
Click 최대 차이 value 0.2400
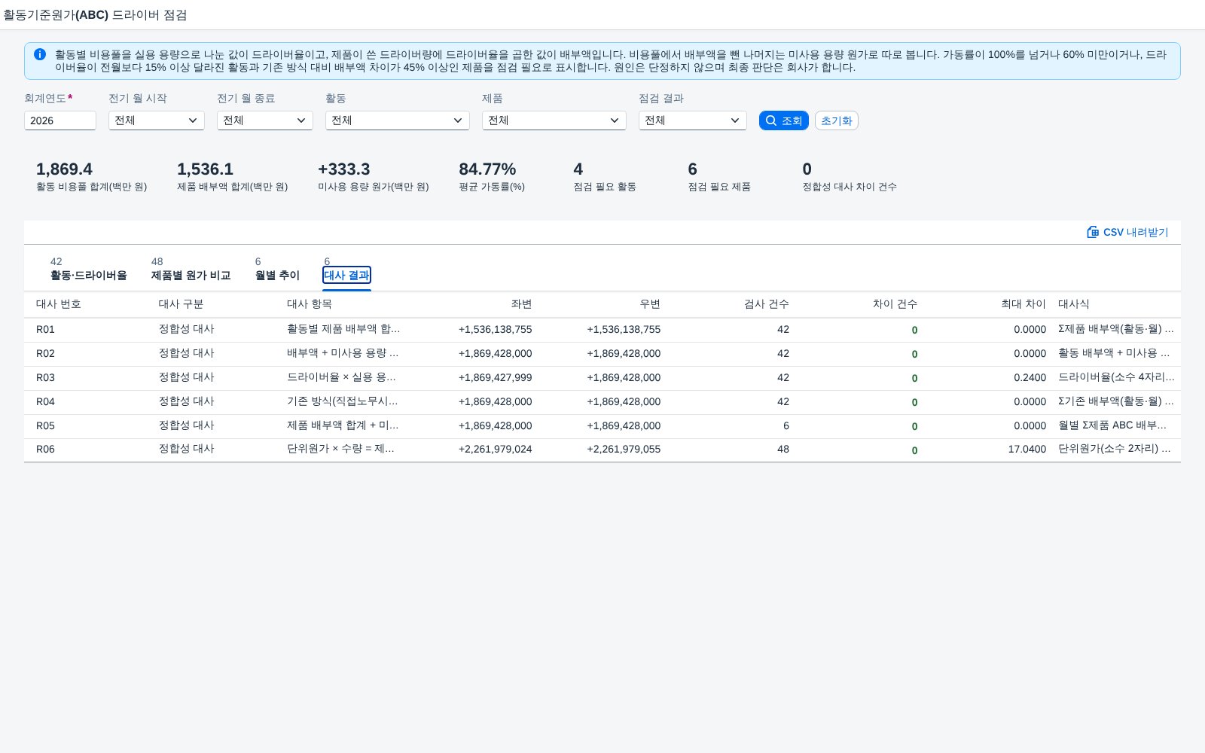point(1030,378)
